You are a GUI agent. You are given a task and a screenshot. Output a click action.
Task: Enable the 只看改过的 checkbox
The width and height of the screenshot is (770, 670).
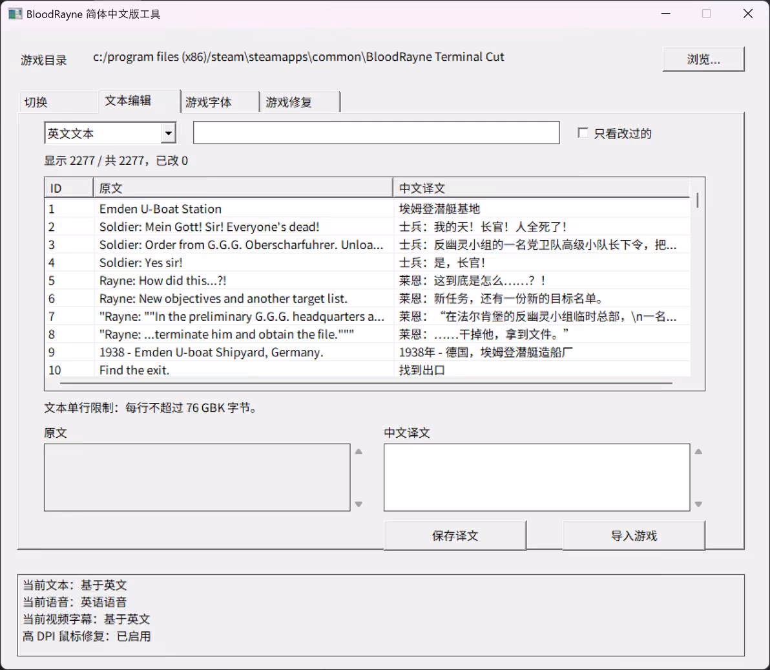583,133
